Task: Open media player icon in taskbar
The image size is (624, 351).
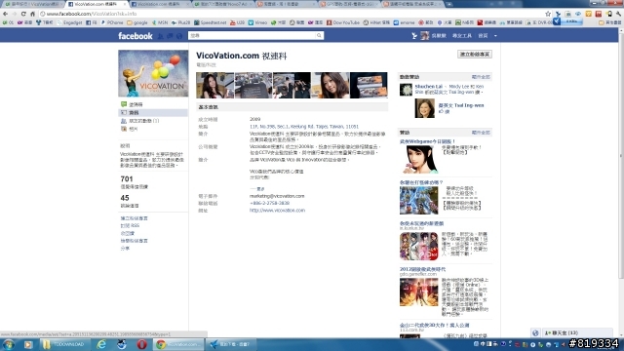Action: click(x=28, y=344)
